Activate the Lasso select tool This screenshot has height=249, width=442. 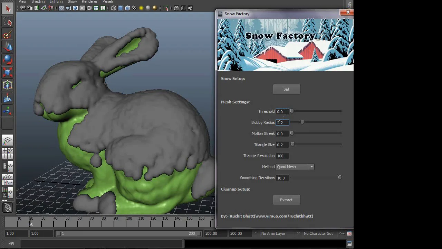pyautogui.click(x=8, y=22)
